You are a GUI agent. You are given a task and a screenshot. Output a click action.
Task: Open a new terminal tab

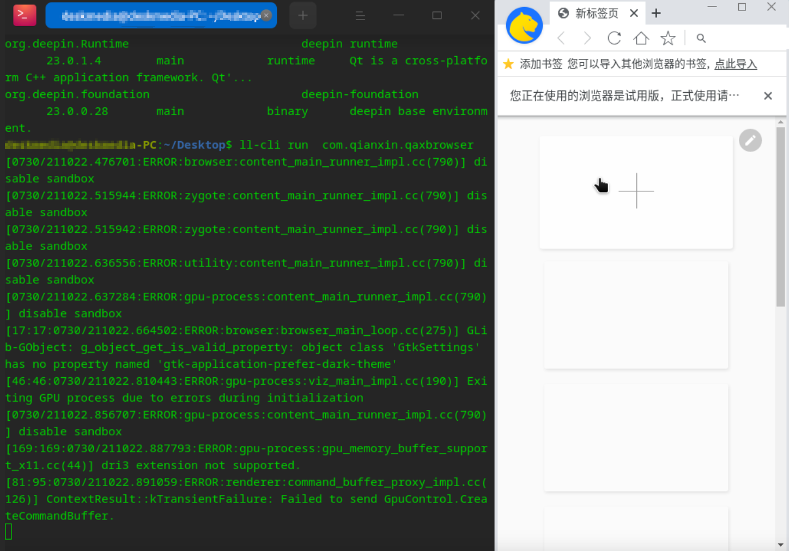[303, 15]
